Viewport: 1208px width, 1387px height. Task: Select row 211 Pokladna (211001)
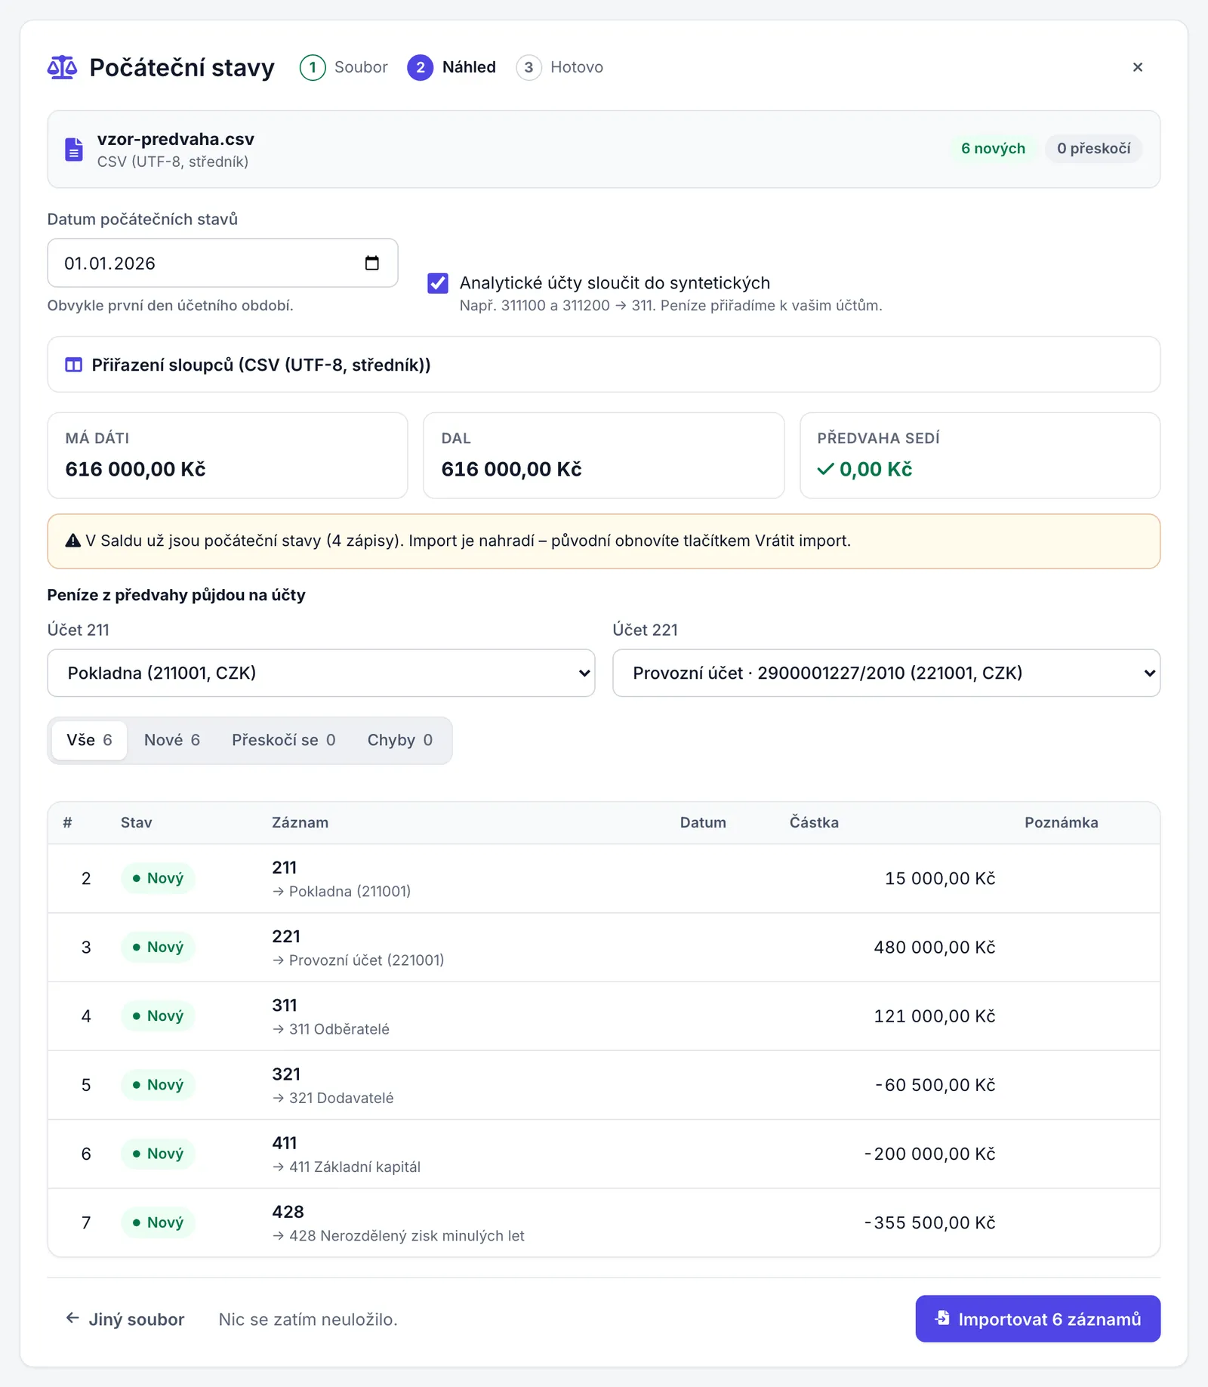603,879
